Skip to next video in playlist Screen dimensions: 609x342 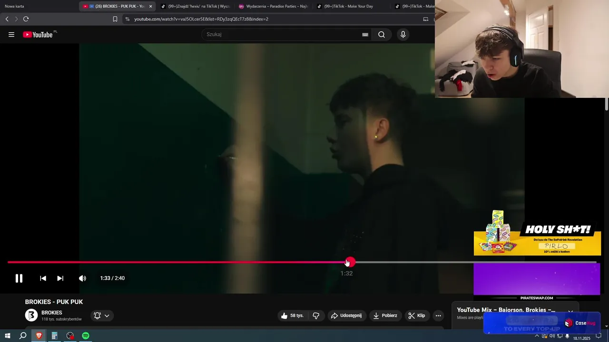60,278
